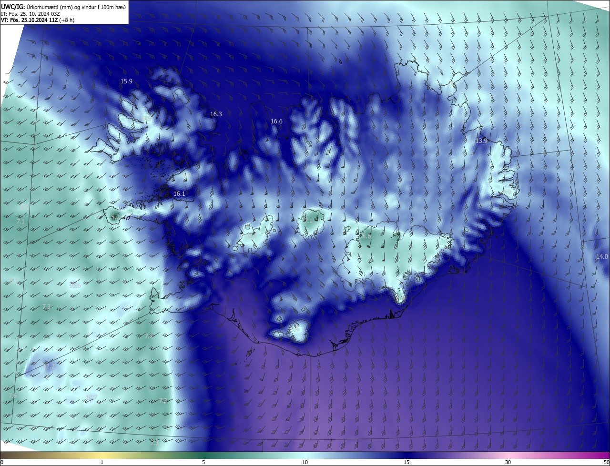The height and width of the screenshot is (466, 610).
Task: Click the 14.0 value label
Action: [x=602, y=256]
